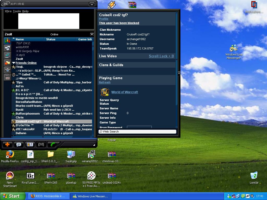Image resolution: width=267 pixels, height=200 pixels.
Task: Open the Help menu in Xfire
Action: tap(25, 11)
